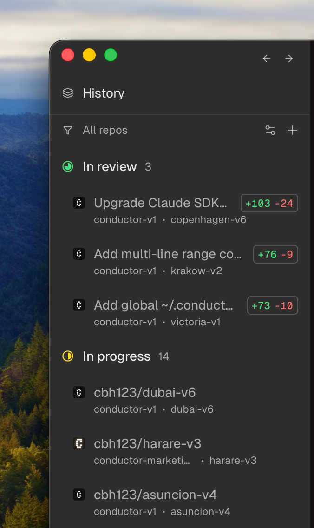Click the green In review status icon
The width and height of the screenshot is (314, 528).
pos(68,166)
